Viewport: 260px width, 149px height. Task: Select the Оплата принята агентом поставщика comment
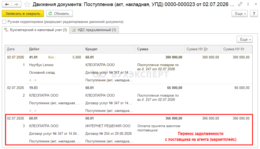(159, 128)
